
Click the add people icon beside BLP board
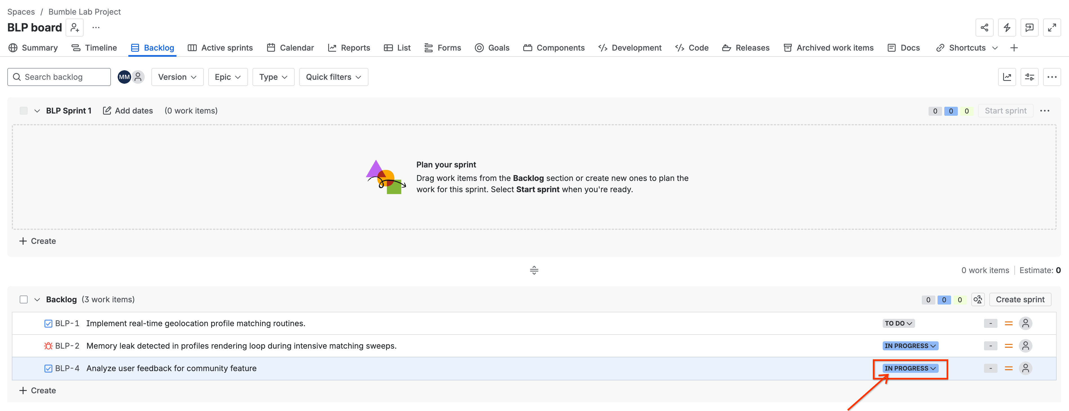click(x=75, y=27)
